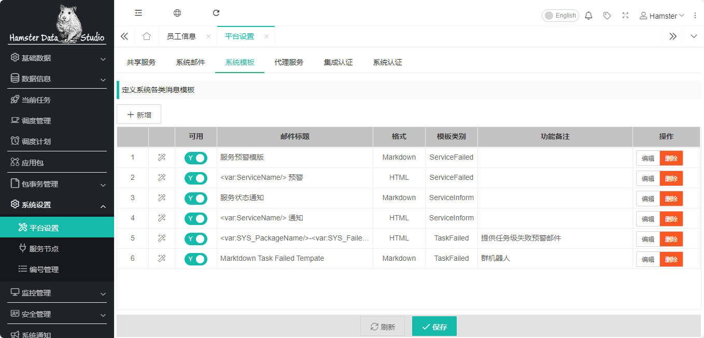Close the 平台设置 tab
Image resolution: width=704 pixels, height=338 pixels.
coord(266,36)
